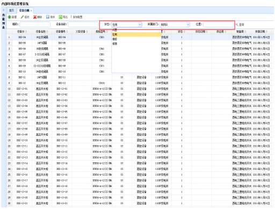Click the 制造商 column header text
275x209 pixels.
(x=240, y=32)
